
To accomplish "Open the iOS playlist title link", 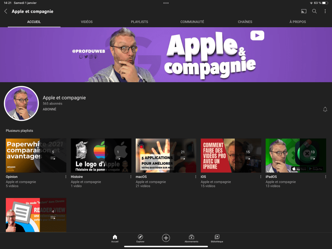I will click(203, 177).
